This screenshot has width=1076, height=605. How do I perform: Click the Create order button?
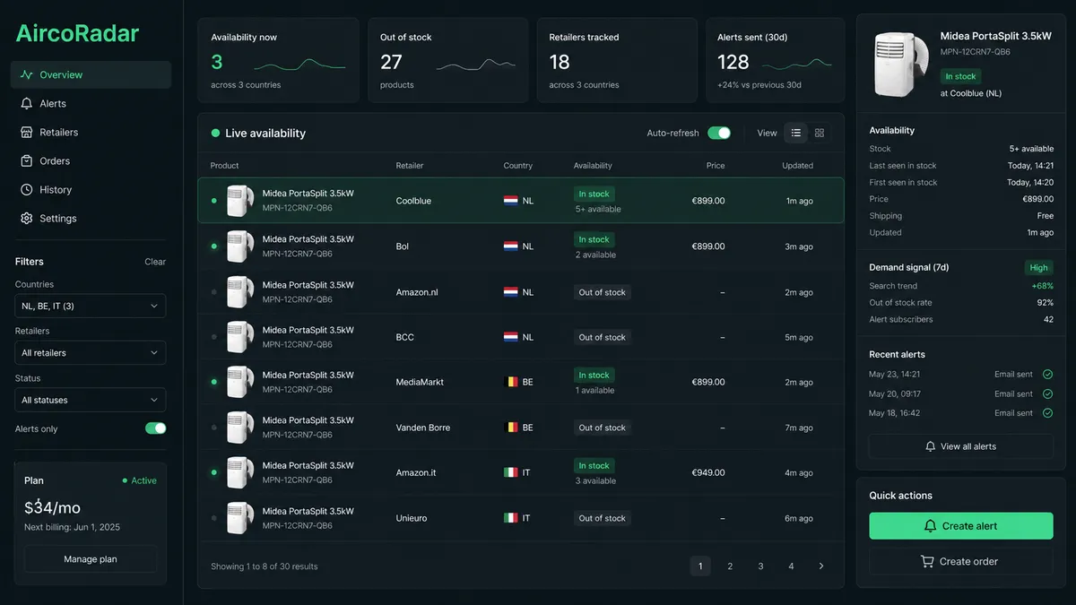(x=961, y=561)
